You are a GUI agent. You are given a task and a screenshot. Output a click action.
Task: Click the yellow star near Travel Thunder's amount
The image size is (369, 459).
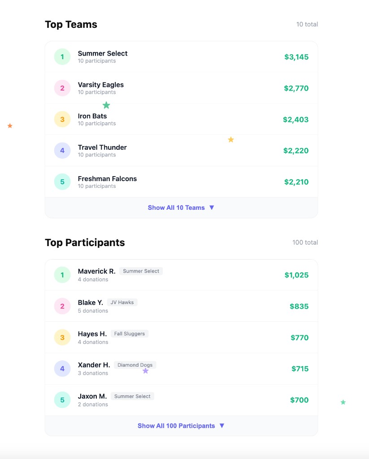231,139
